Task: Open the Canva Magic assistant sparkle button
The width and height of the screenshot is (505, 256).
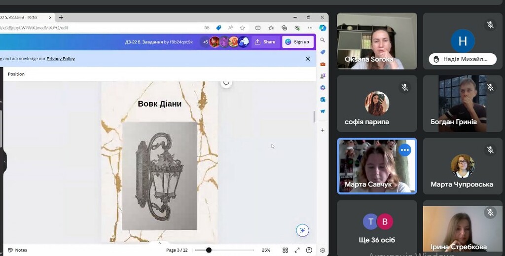Action: (302, 230)
